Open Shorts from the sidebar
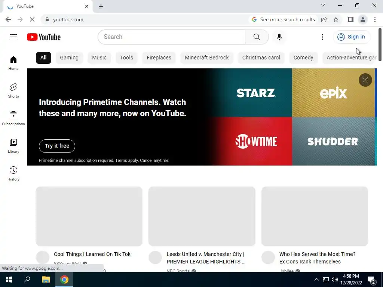 tap(13, 90)
